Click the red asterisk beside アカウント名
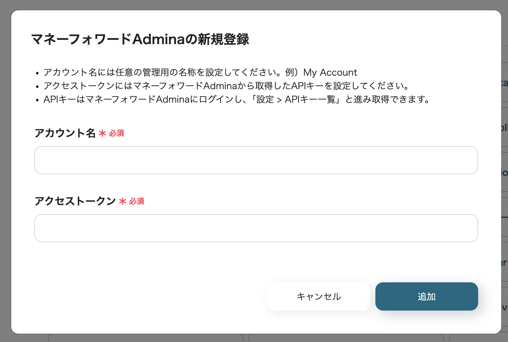 coord(102,133)
